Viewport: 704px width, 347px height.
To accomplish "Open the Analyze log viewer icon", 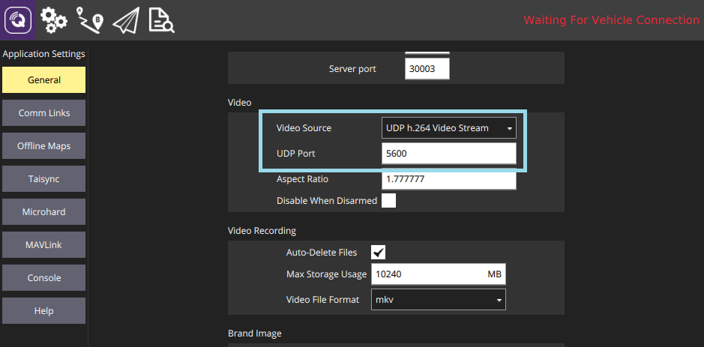I will click(161, 20).
